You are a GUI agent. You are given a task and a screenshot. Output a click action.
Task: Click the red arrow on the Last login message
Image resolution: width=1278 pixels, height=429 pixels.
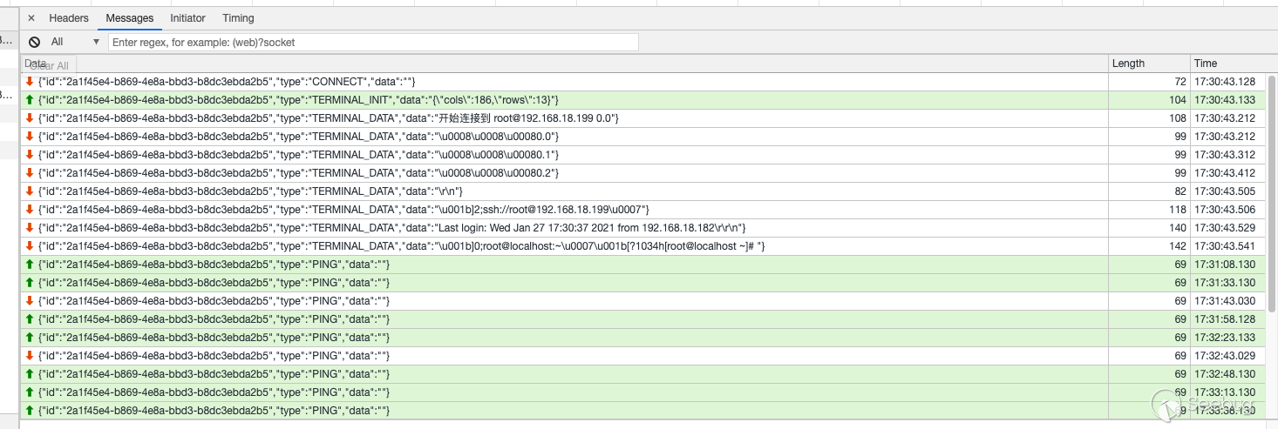click(x=30, y=228)
